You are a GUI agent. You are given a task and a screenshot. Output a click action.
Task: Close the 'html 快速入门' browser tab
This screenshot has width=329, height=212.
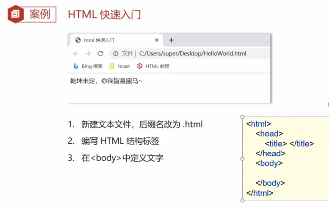[x=156, y=40]
